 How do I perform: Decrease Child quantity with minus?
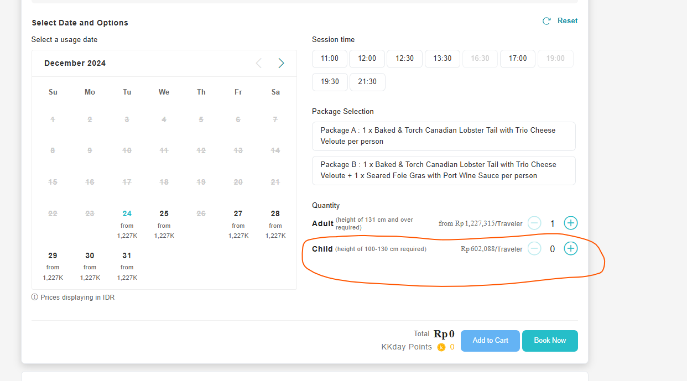(x=534, y=249)
